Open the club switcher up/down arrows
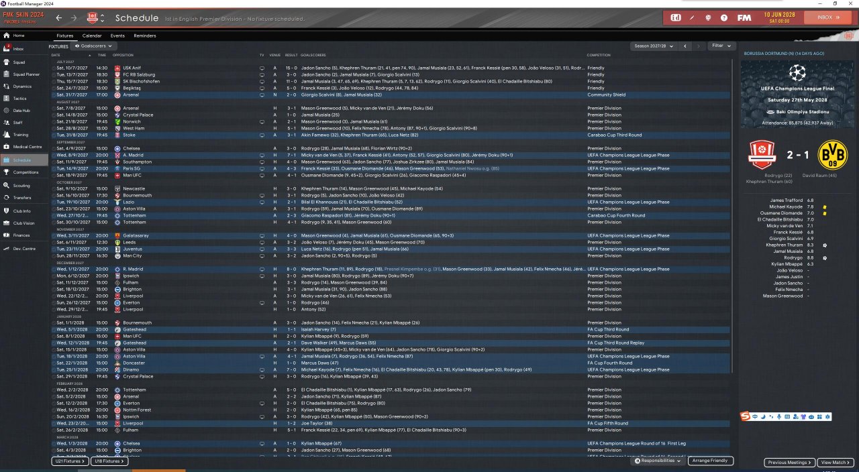The width and height of the screenshot is (859, 472). point(102,17)
